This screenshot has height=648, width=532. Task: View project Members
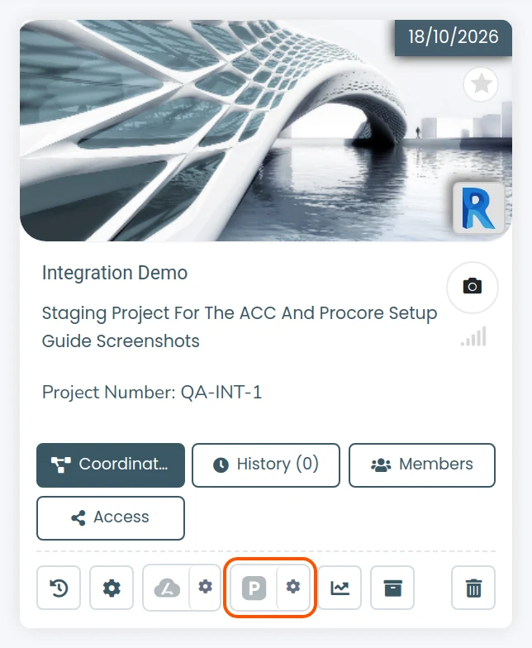pos(421,465)
